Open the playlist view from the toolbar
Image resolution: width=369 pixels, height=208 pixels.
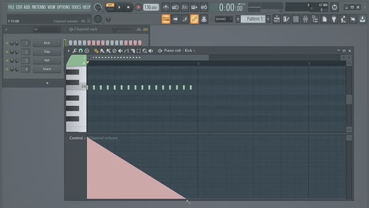pos(277,19)
